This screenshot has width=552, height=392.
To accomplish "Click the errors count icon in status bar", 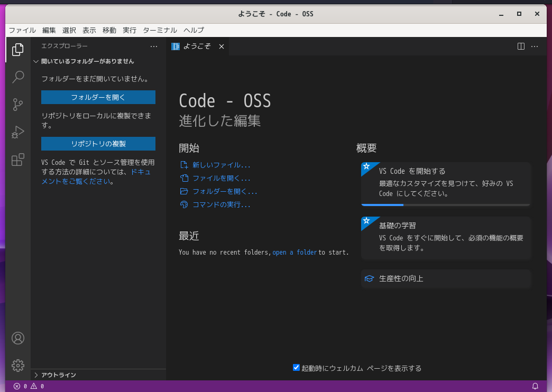I will click(x=16, y=386).
